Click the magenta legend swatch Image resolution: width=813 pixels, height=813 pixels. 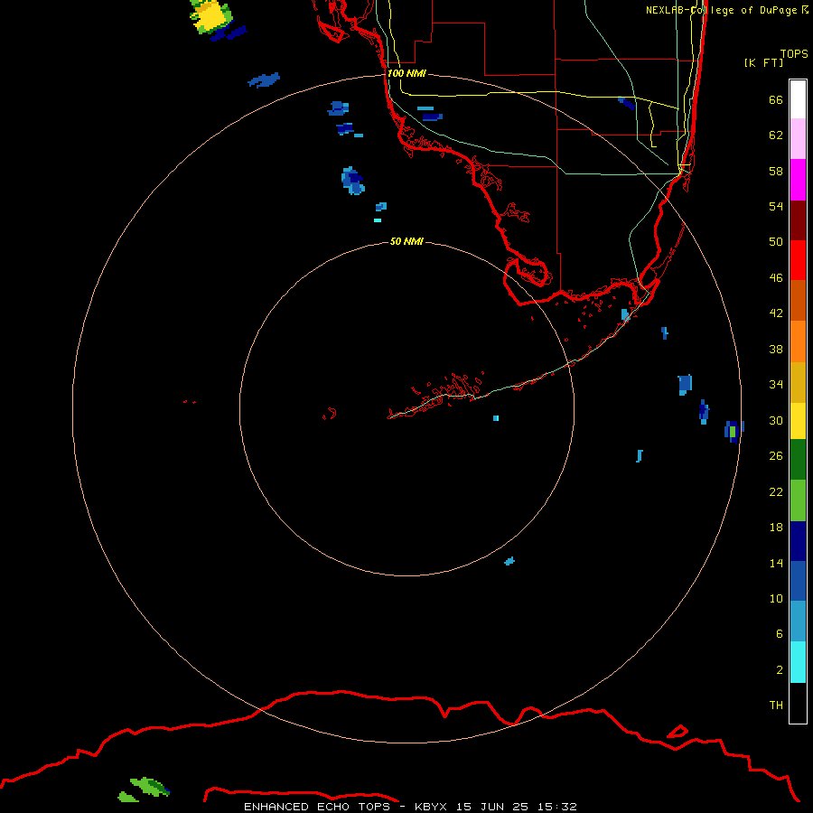(798, 180)
